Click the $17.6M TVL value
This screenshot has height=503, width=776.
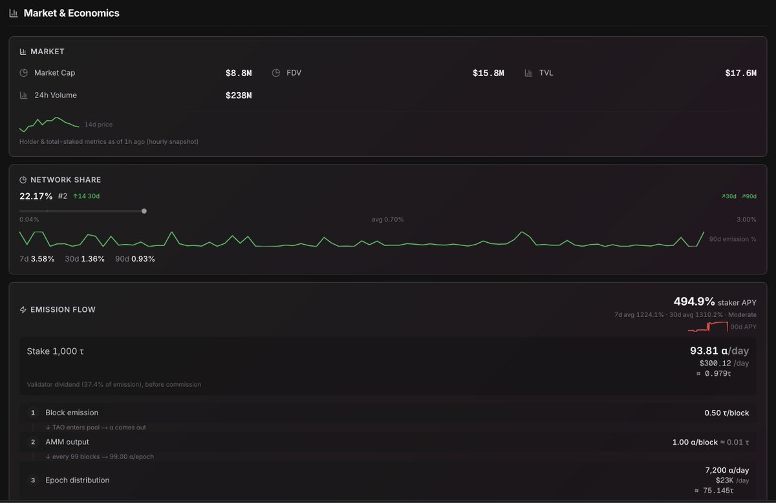point(741,73)
